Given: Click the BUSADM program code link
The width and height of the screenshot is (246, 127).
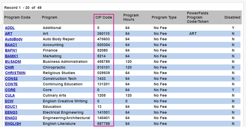Looking at the screenshot, I should [x=13, y=62].
